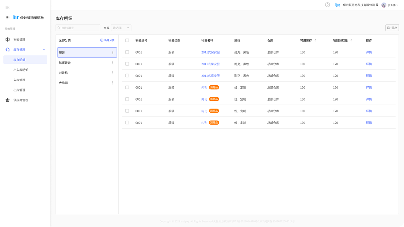Open the app grid launcher icon
The width and height of the screenshot is (404, 227).
click(x=8, y=17)
